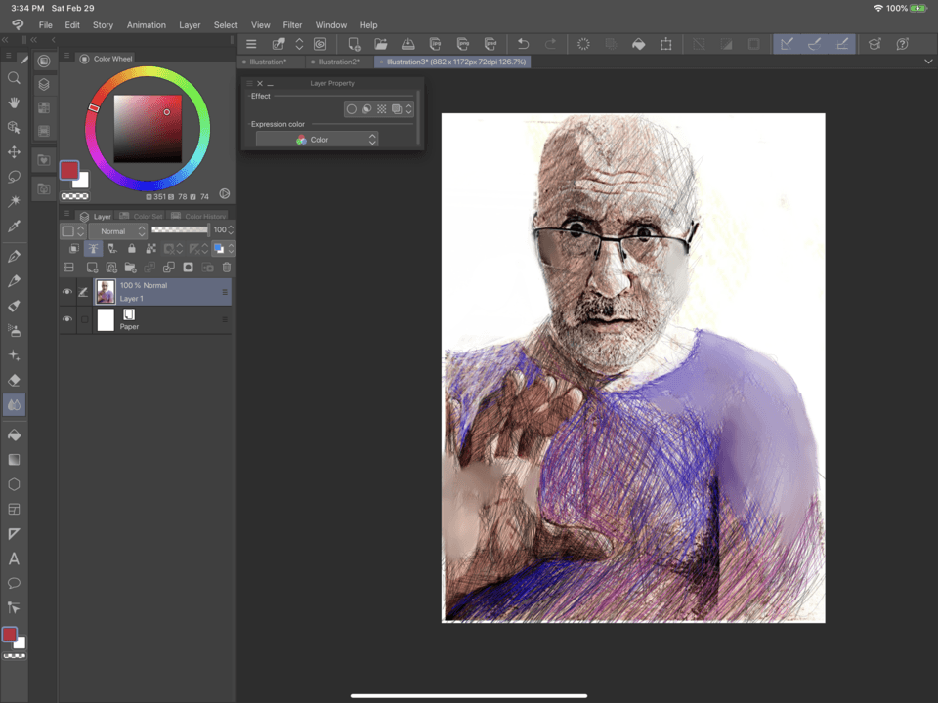938x703 pixels.
Task: Pick the Lasso selection tool
Action: 14,177
